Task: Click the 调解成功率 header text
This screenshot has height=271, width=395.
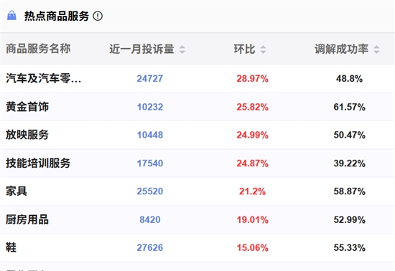Action: pyautogui.click(x=341, y=49)
